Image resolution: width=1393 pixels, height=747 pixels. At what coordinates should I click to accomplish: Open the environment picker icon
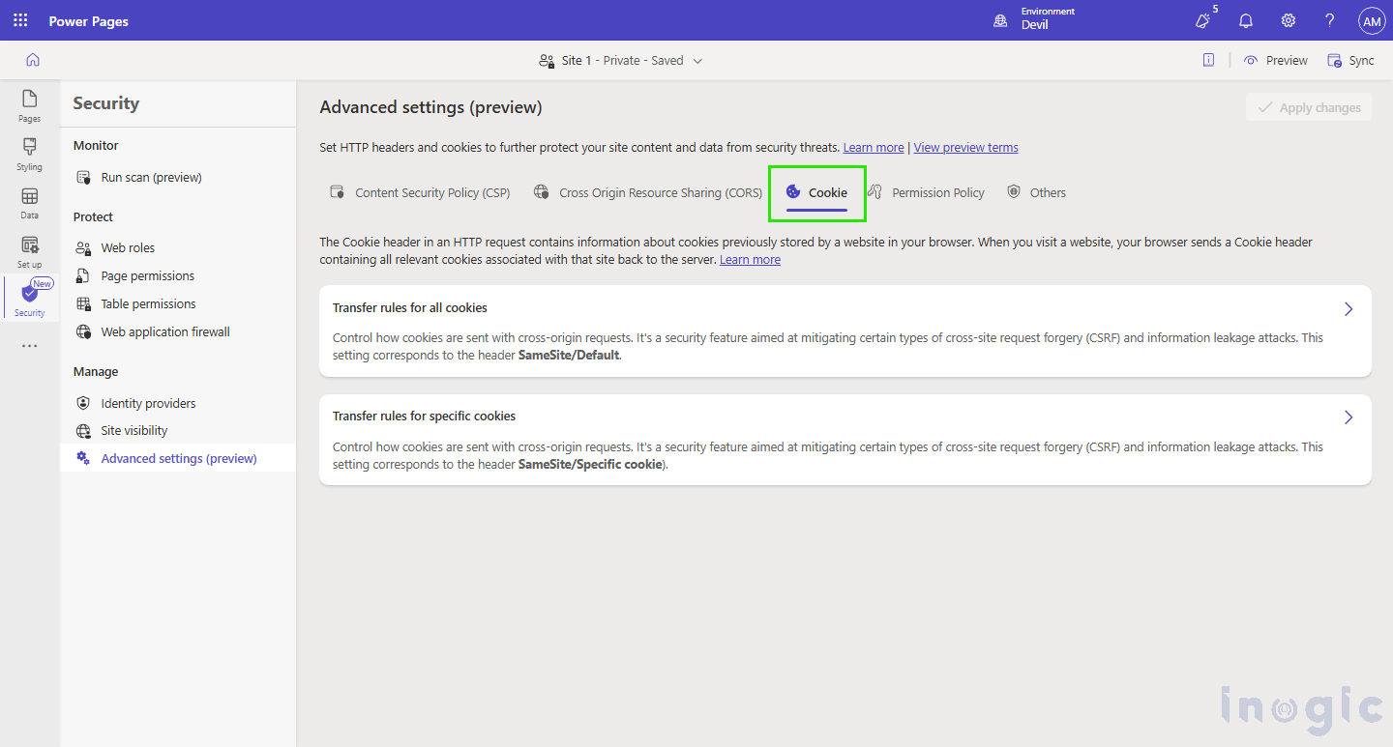coord(1000,20)
